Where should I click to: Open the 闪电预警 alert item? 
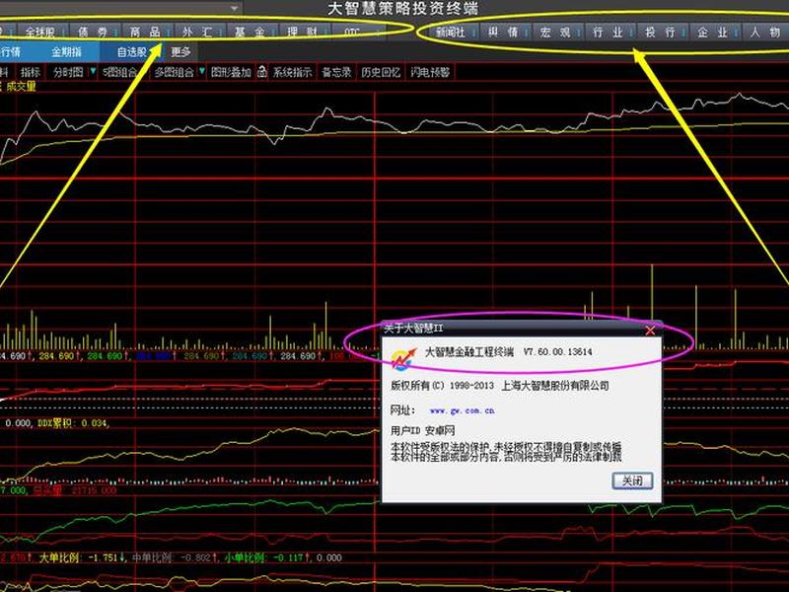point(430,72)
